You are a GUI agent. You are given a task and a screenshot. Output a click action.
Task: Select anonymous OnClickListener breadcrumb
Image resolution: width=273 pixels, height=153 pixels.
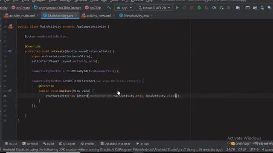pos(58,8)
